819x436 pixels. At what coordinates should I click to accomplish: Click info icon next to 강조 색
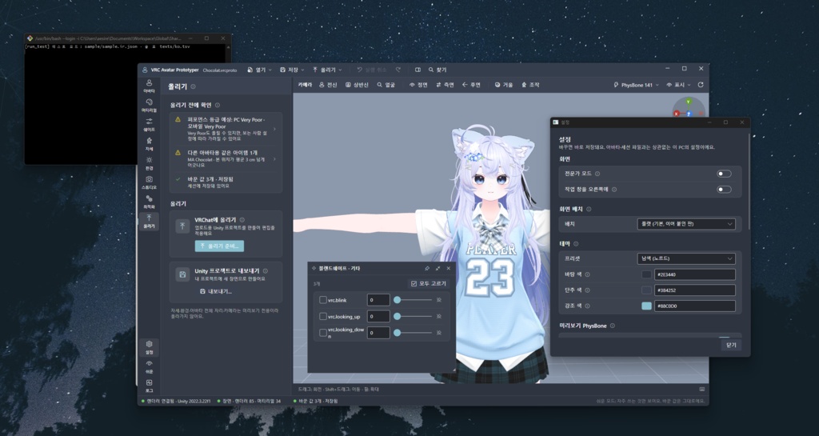click(587, 306)
